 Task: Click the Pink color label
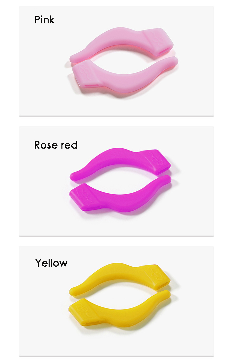44,20
